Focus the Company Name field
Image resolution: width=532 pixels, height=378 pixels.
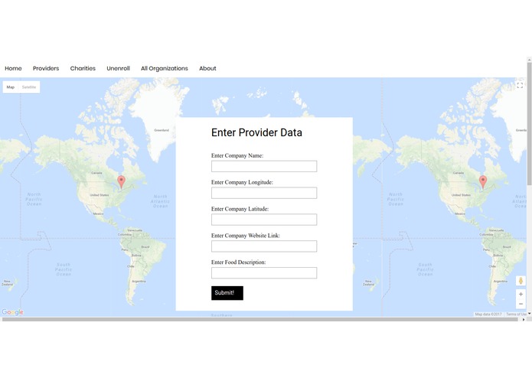(264, 167)
